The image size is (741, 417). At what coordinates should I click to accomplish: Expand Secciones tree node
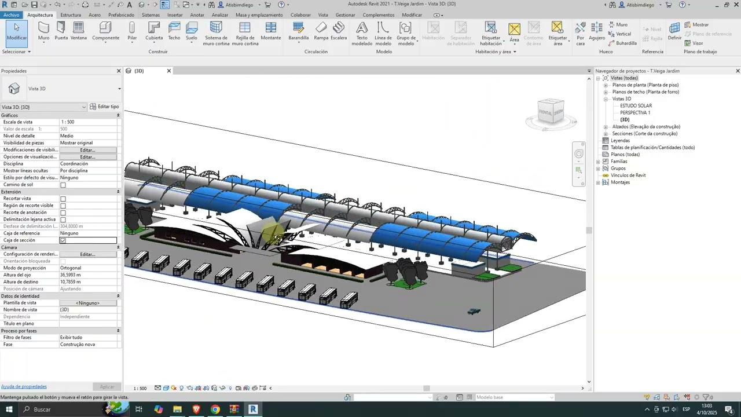click(606, 134)
